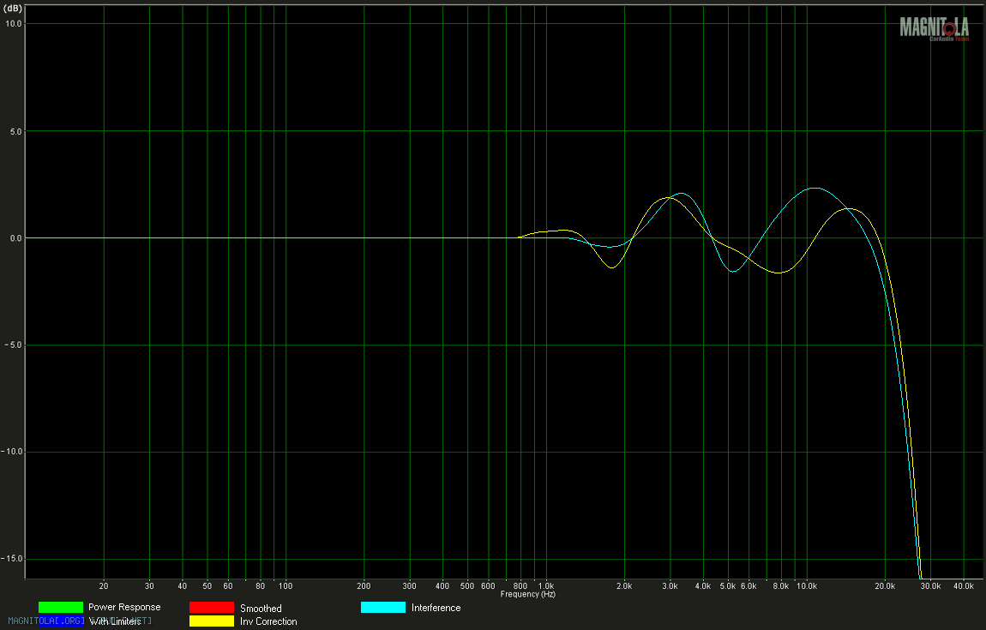The width and height of the screenshot is (986, 630).
Task: Click the "(dB)" axis unit label
Action: [x=13, y=9]
